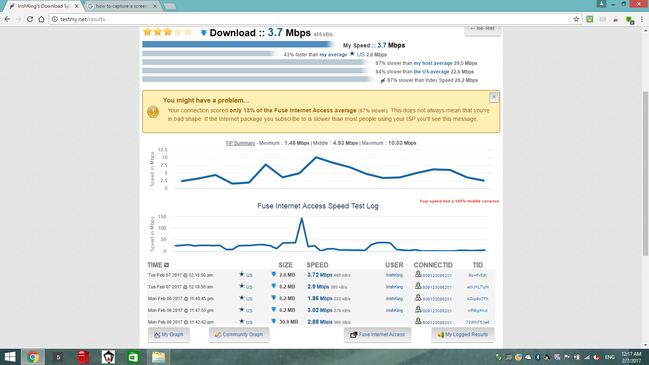Click the Bluetooth tray icon
Image resolution: width=649 pixels, height=365 pixels.
pos(538,357)
